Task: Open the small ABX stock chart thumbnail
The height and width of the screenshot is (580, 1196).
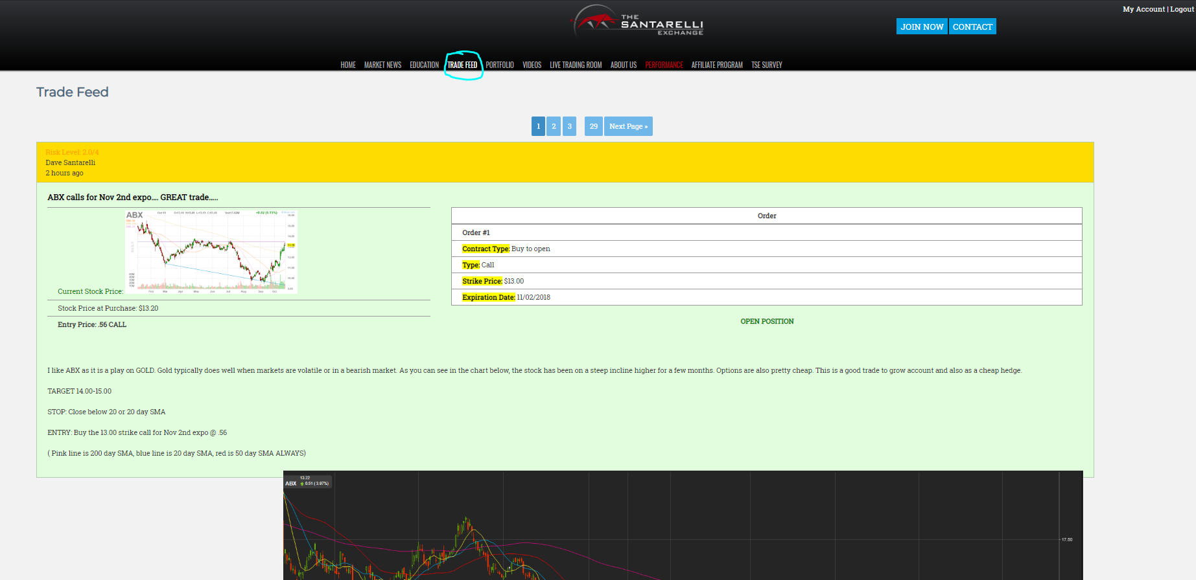Action: (211, 252)
